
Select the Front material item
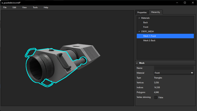tap(146, 27)
